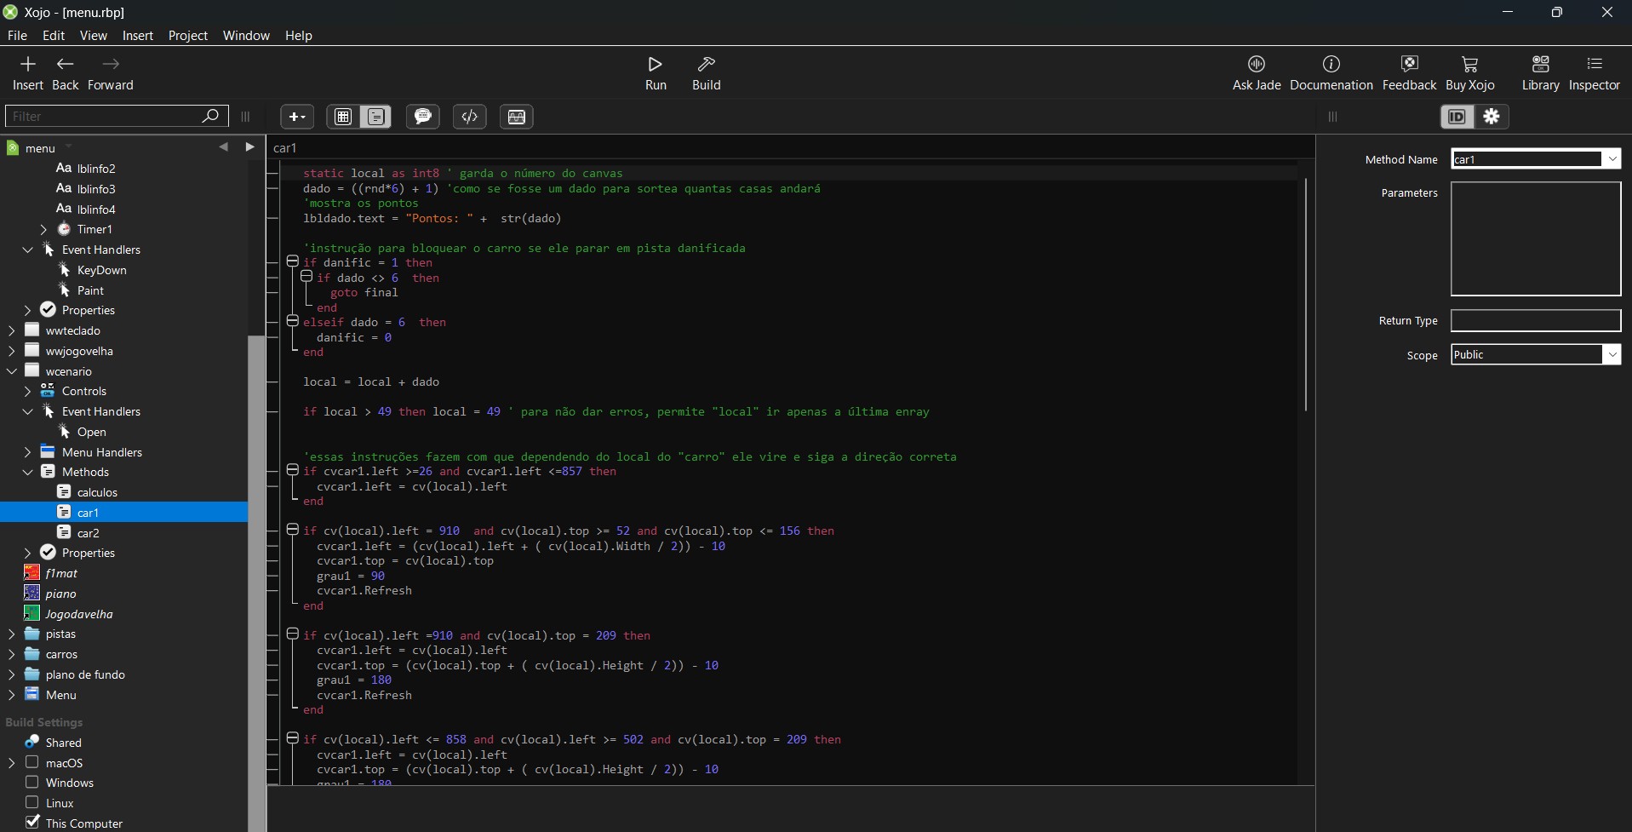Click the code tags toolbar icon
This screenshot has height=832, width=1632.
(469, 117)
